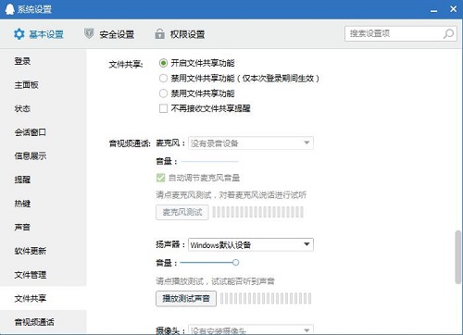Viewport: 463px width, 335px height.
Task: Click the 麦克风测试 button
Action: click(x=182, y=212)
